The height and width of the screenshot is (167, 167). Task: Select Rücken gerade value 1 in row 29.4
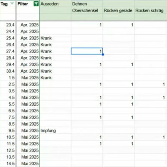(x=119, y=64)
